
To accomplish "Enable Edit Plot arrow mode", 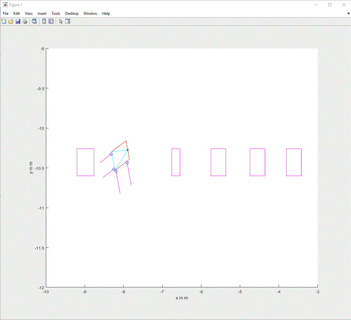I will click(61, 21).
